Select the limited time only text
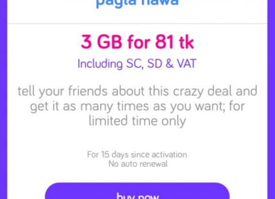The width and height of the screenshot is (275, 199). tap(137, 121)
